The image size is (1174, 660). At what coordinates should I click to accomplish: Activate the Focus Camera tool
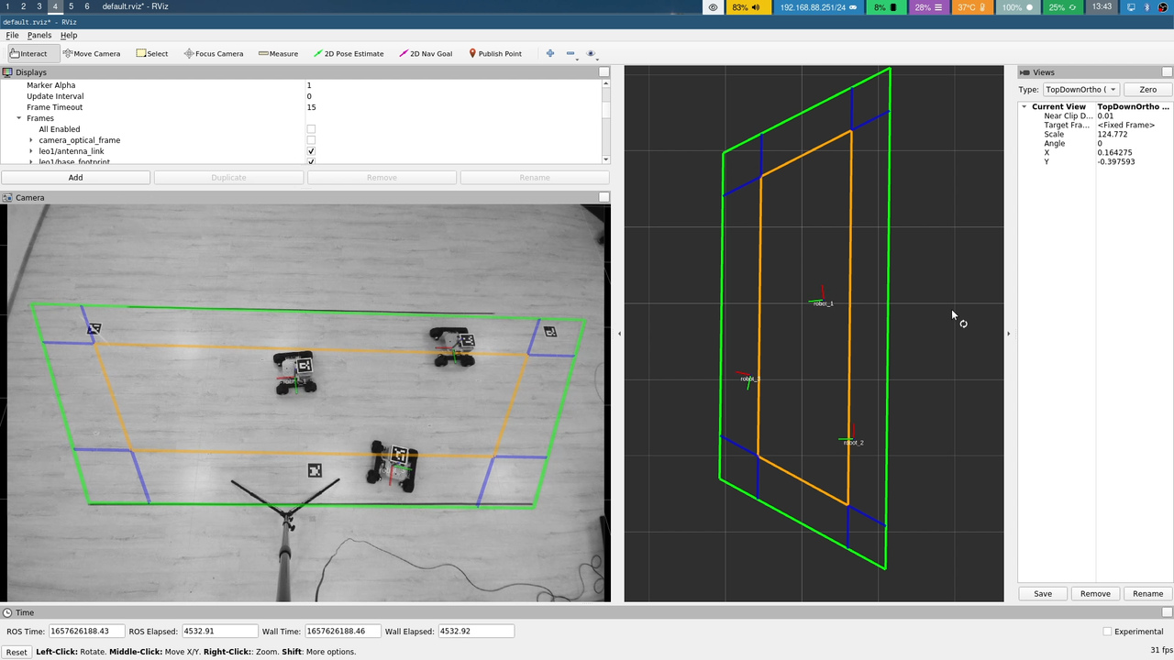[x=214, y=53]
